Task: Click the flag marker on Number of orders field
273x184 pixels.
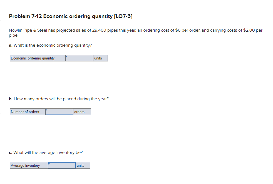Action: click(46, 110)
